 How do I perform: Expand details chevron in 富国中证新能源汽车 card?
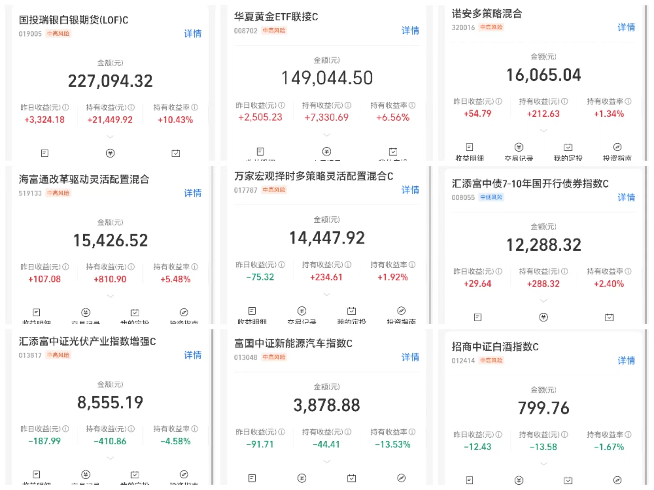pyautogui.click(x=327, y=461)
